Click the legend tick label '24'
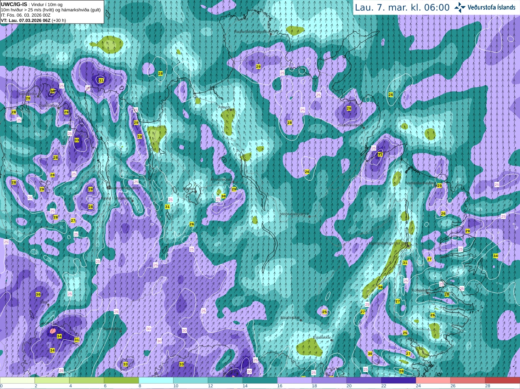The height and width of the screenshot is (389, 520). click(418, 386)
